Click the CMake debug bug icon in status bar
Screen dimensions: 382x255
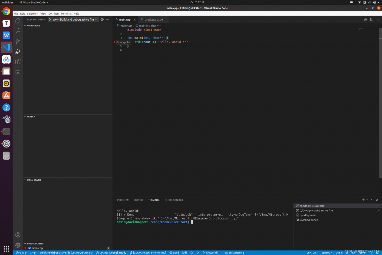[191, 253]
